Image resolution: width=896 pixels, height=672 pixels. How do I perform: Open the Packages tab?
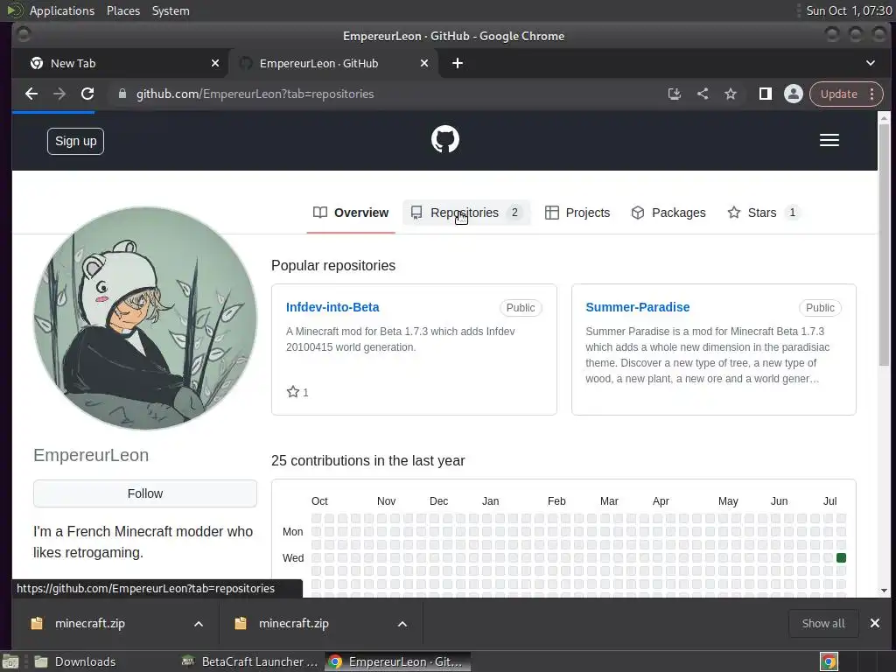tap(668, 213)
